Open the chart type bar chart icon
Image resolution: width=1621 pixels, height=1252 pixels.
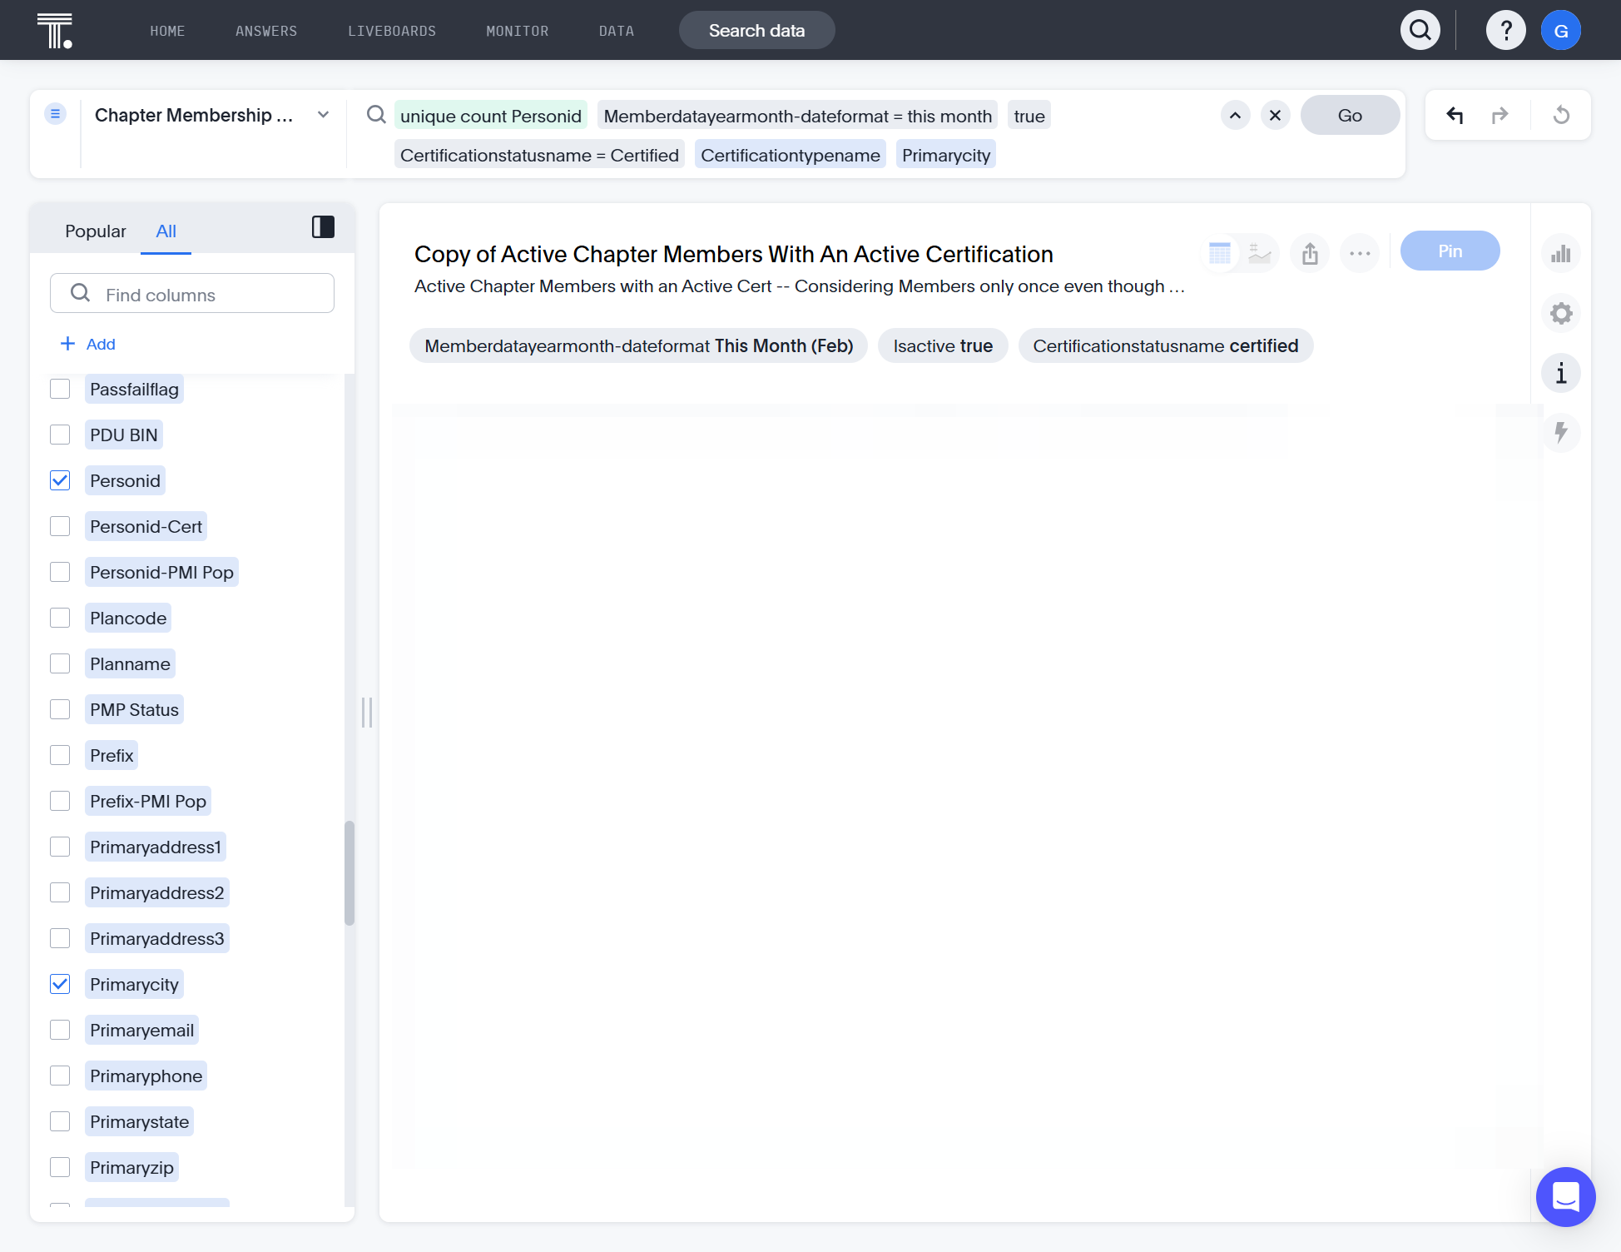click(1561, 254)
